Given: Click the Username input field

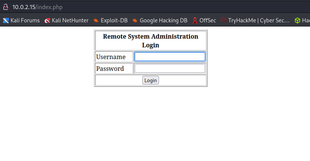Looking at the screenshot, I should (170, 57).
